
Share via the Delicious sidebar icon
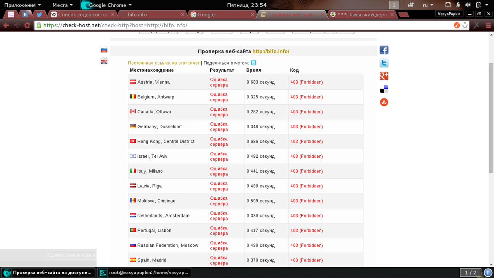384,89
